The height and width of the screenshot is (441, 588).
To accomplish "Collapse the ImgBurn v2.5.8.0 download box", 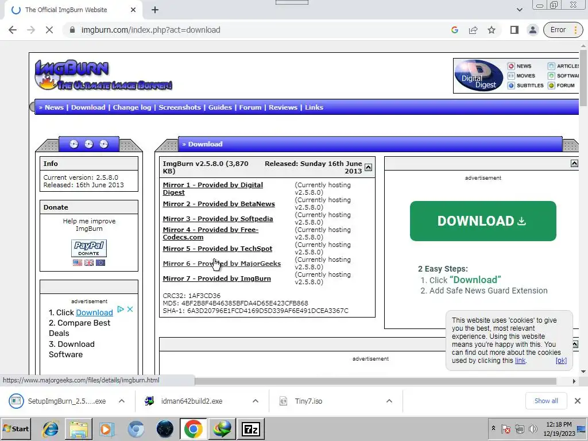I will pyautogui.click(x=368, y=168).
